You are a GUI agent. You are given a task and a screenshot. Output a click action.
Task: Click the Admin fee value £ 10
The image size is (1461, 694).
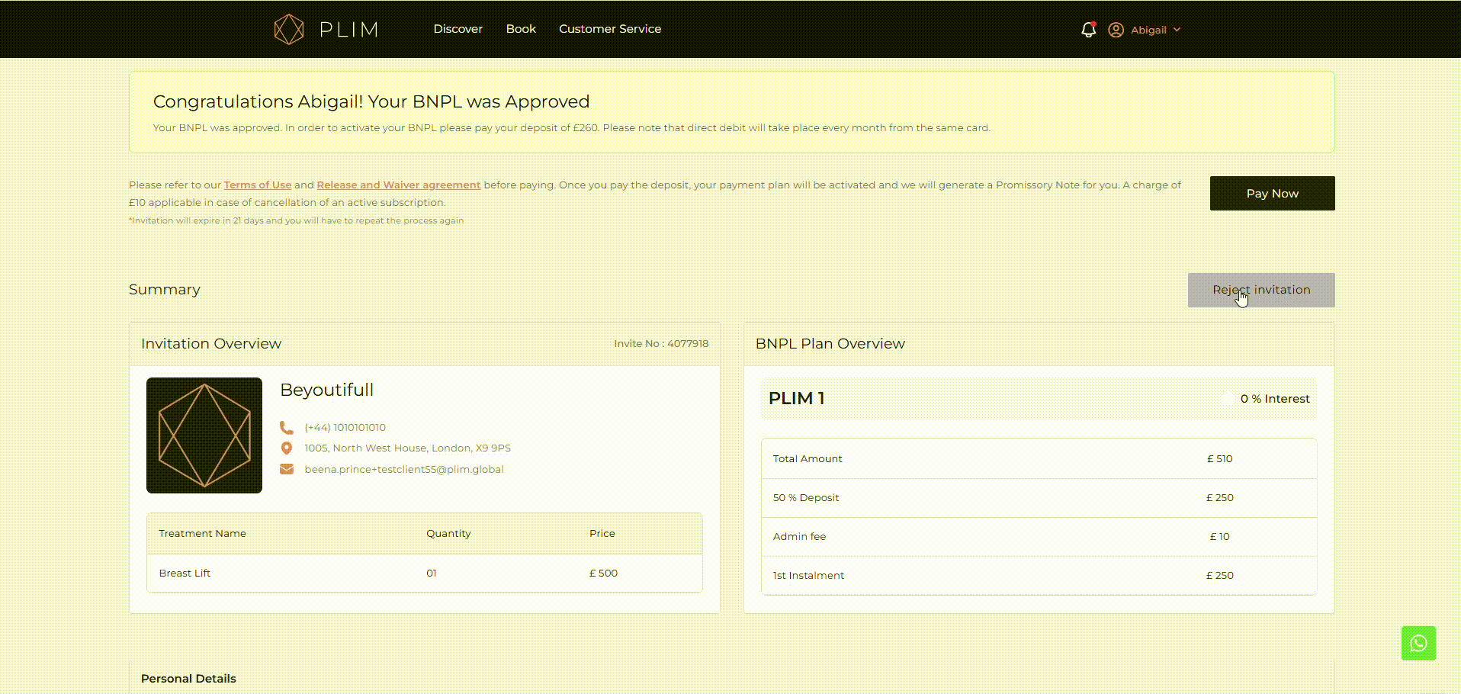click(1220, 536)
